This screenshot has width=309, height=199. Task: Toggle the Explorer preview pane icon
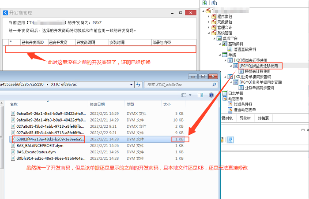point(199,95)
